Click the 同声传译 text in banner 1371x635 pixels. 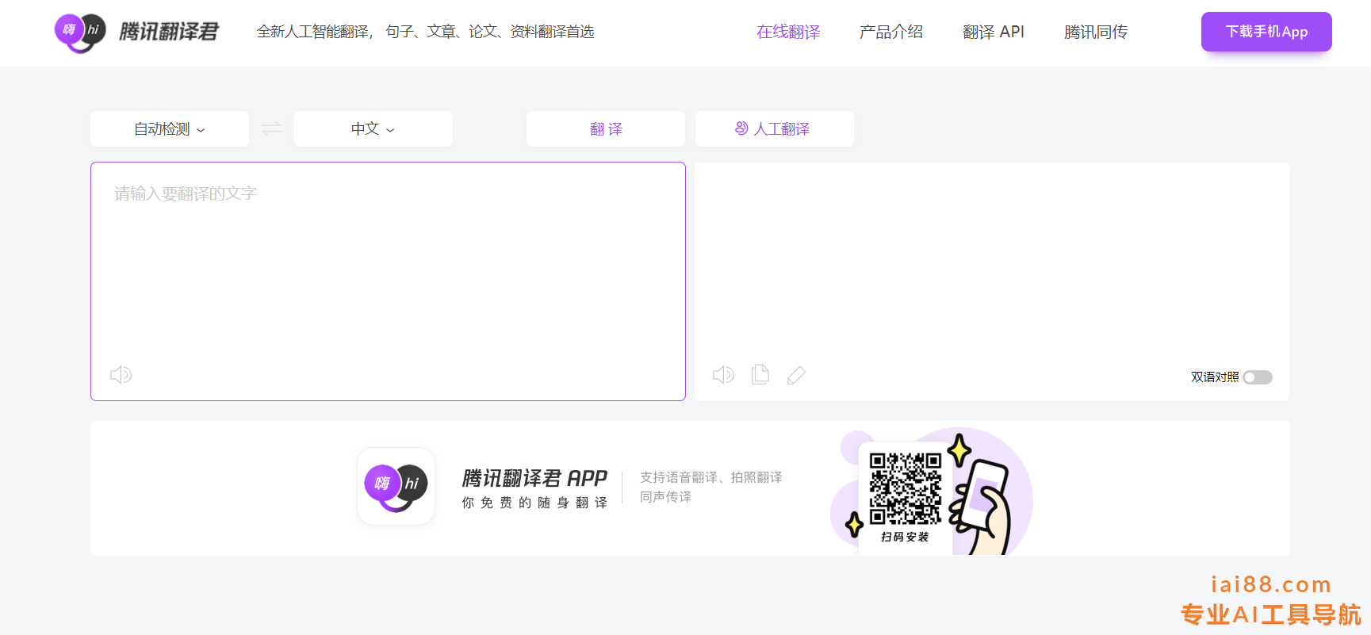(x=666, y=497)
